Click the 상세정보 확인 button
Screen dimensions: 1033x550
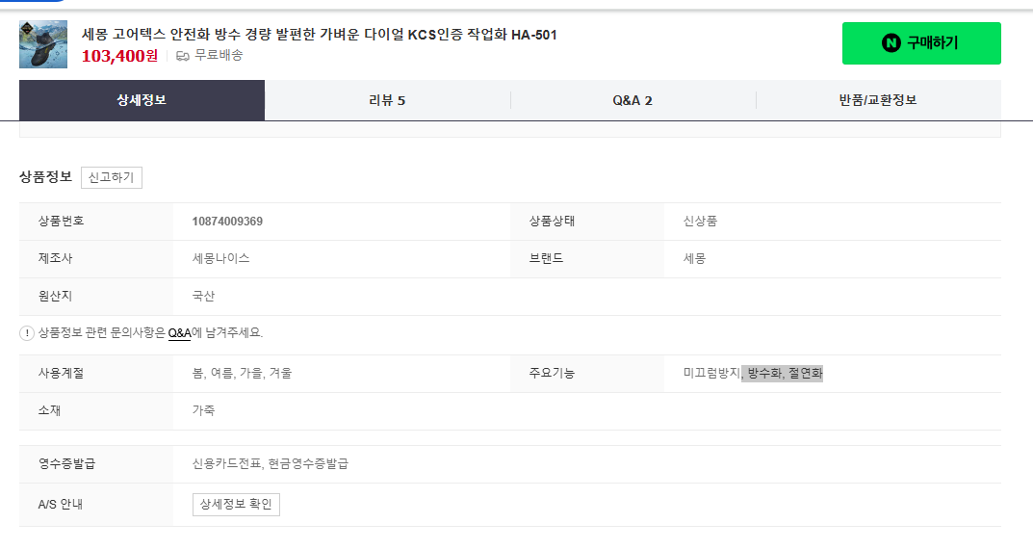(236, 505)
